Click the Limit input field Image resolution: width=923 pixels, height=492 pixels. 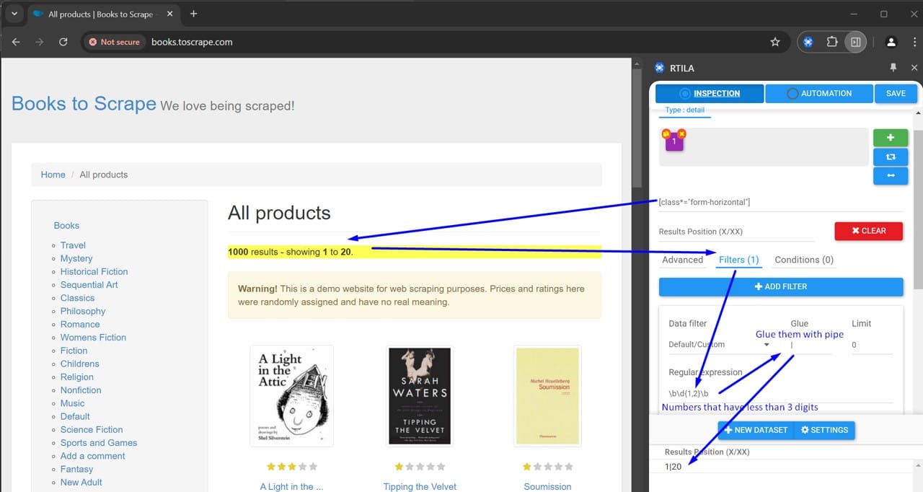point(872,345)
